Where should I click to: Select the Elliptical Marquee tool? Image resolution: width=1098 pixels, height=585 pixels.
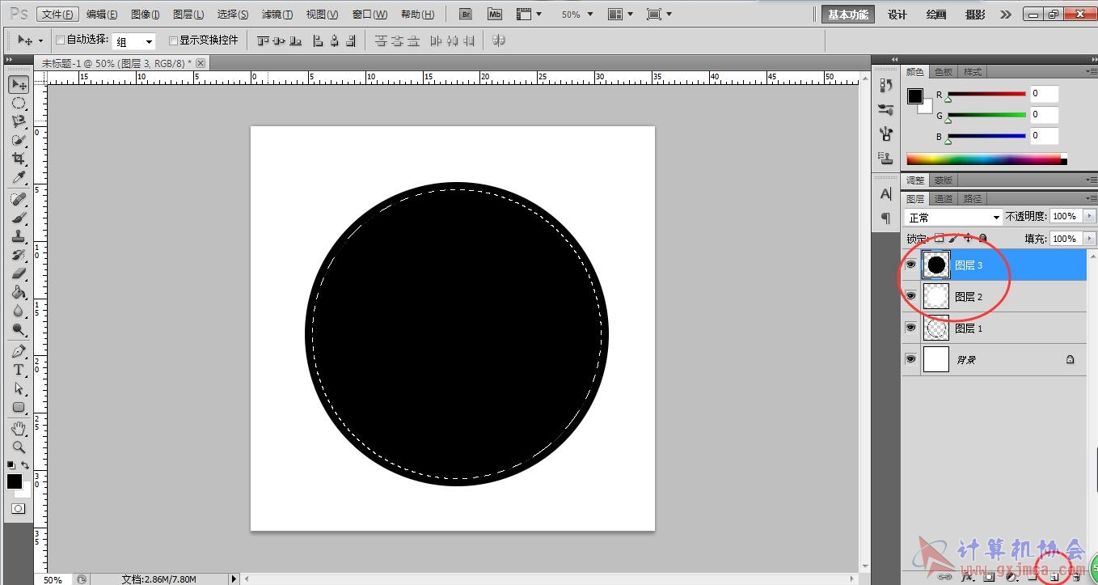pos(19,104)
